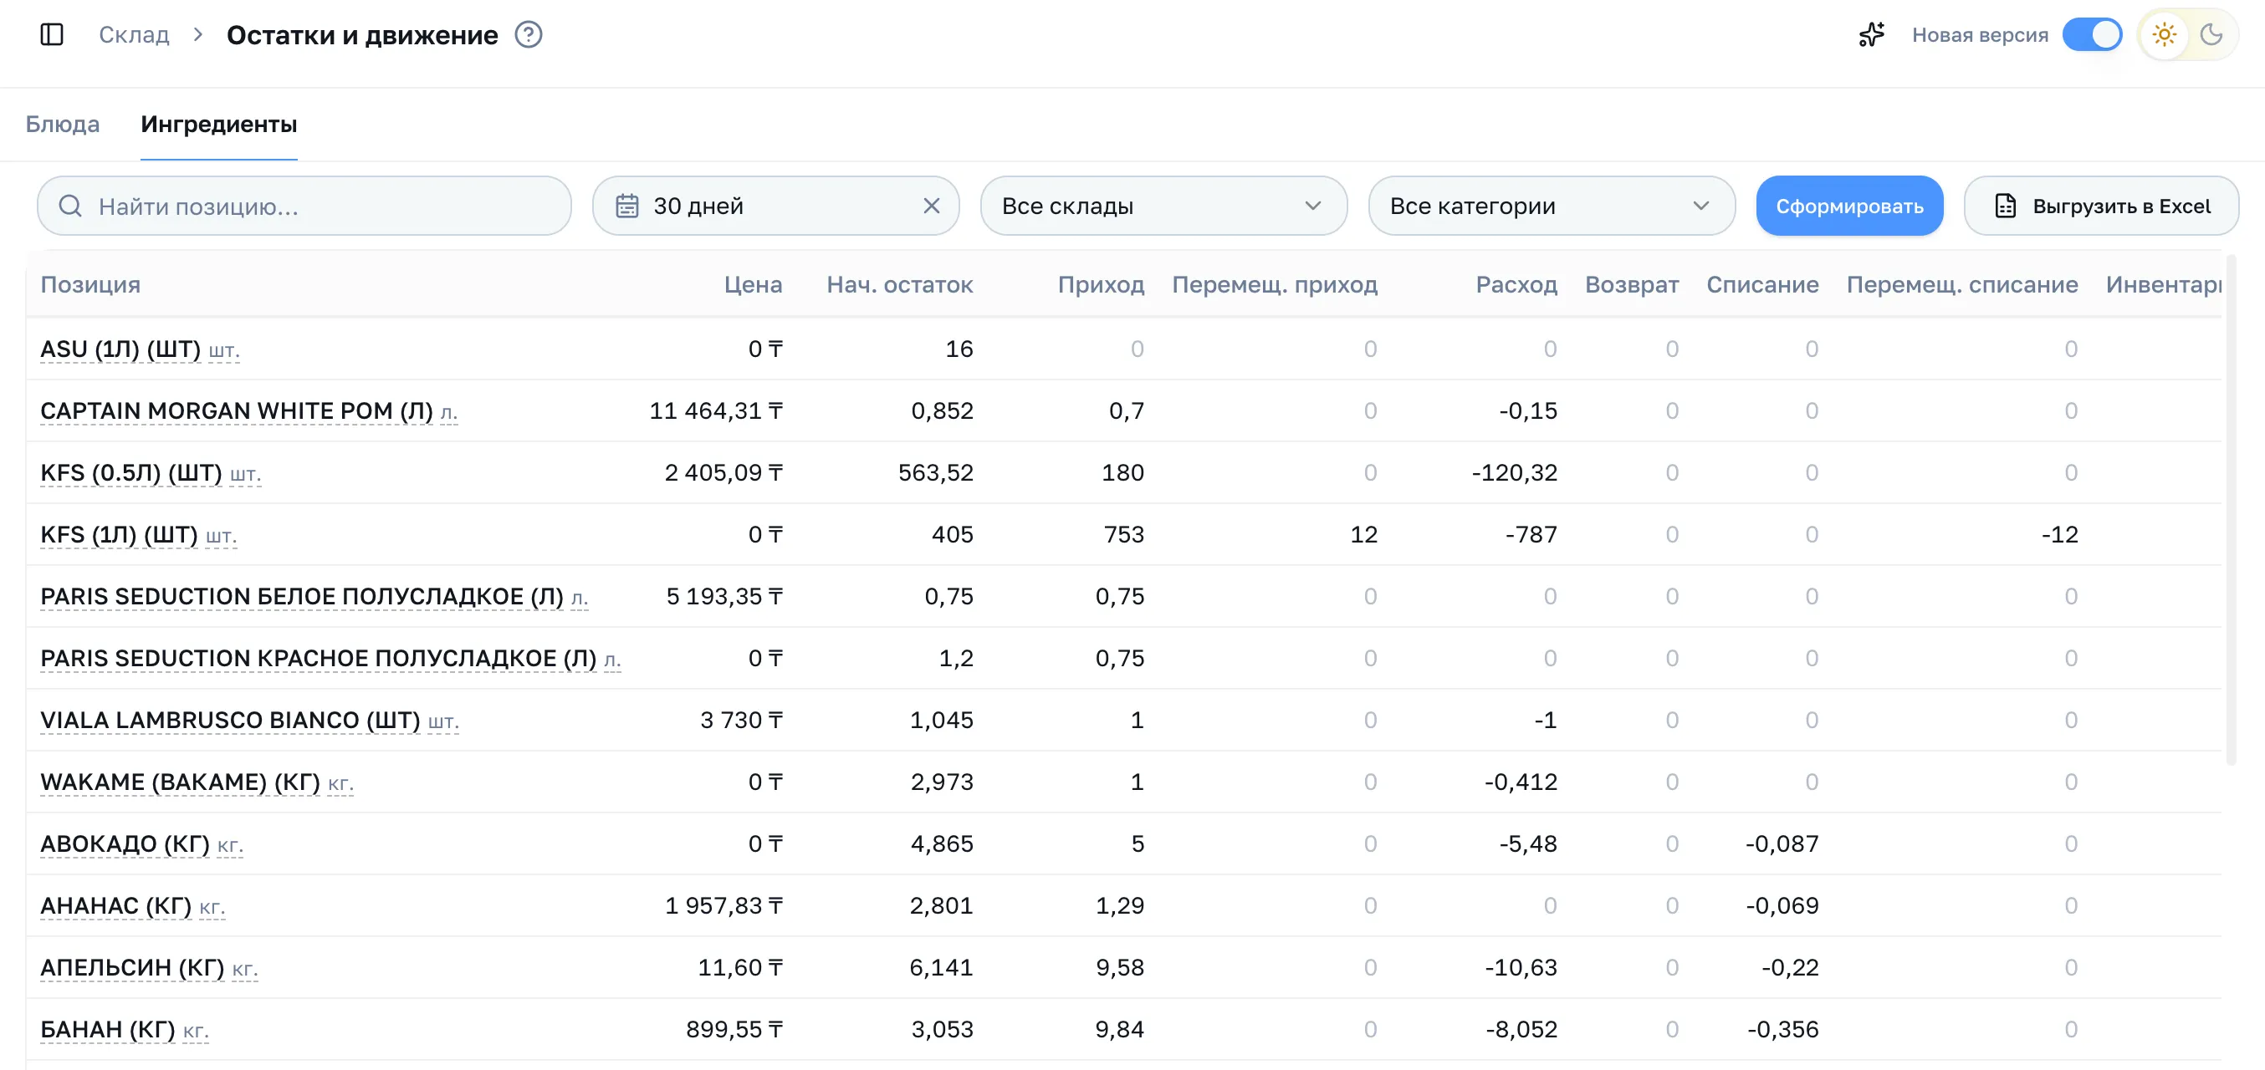Switch to light theme sun icon
The image size is (2265, 1070).
(2164, 34)
